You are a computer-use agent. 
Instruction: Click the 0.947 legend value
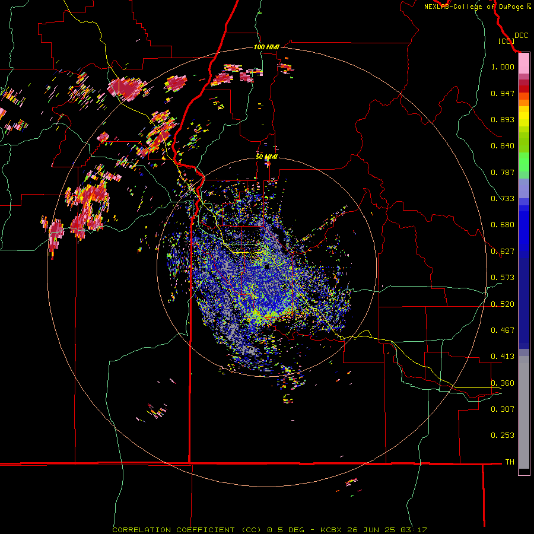503,93
